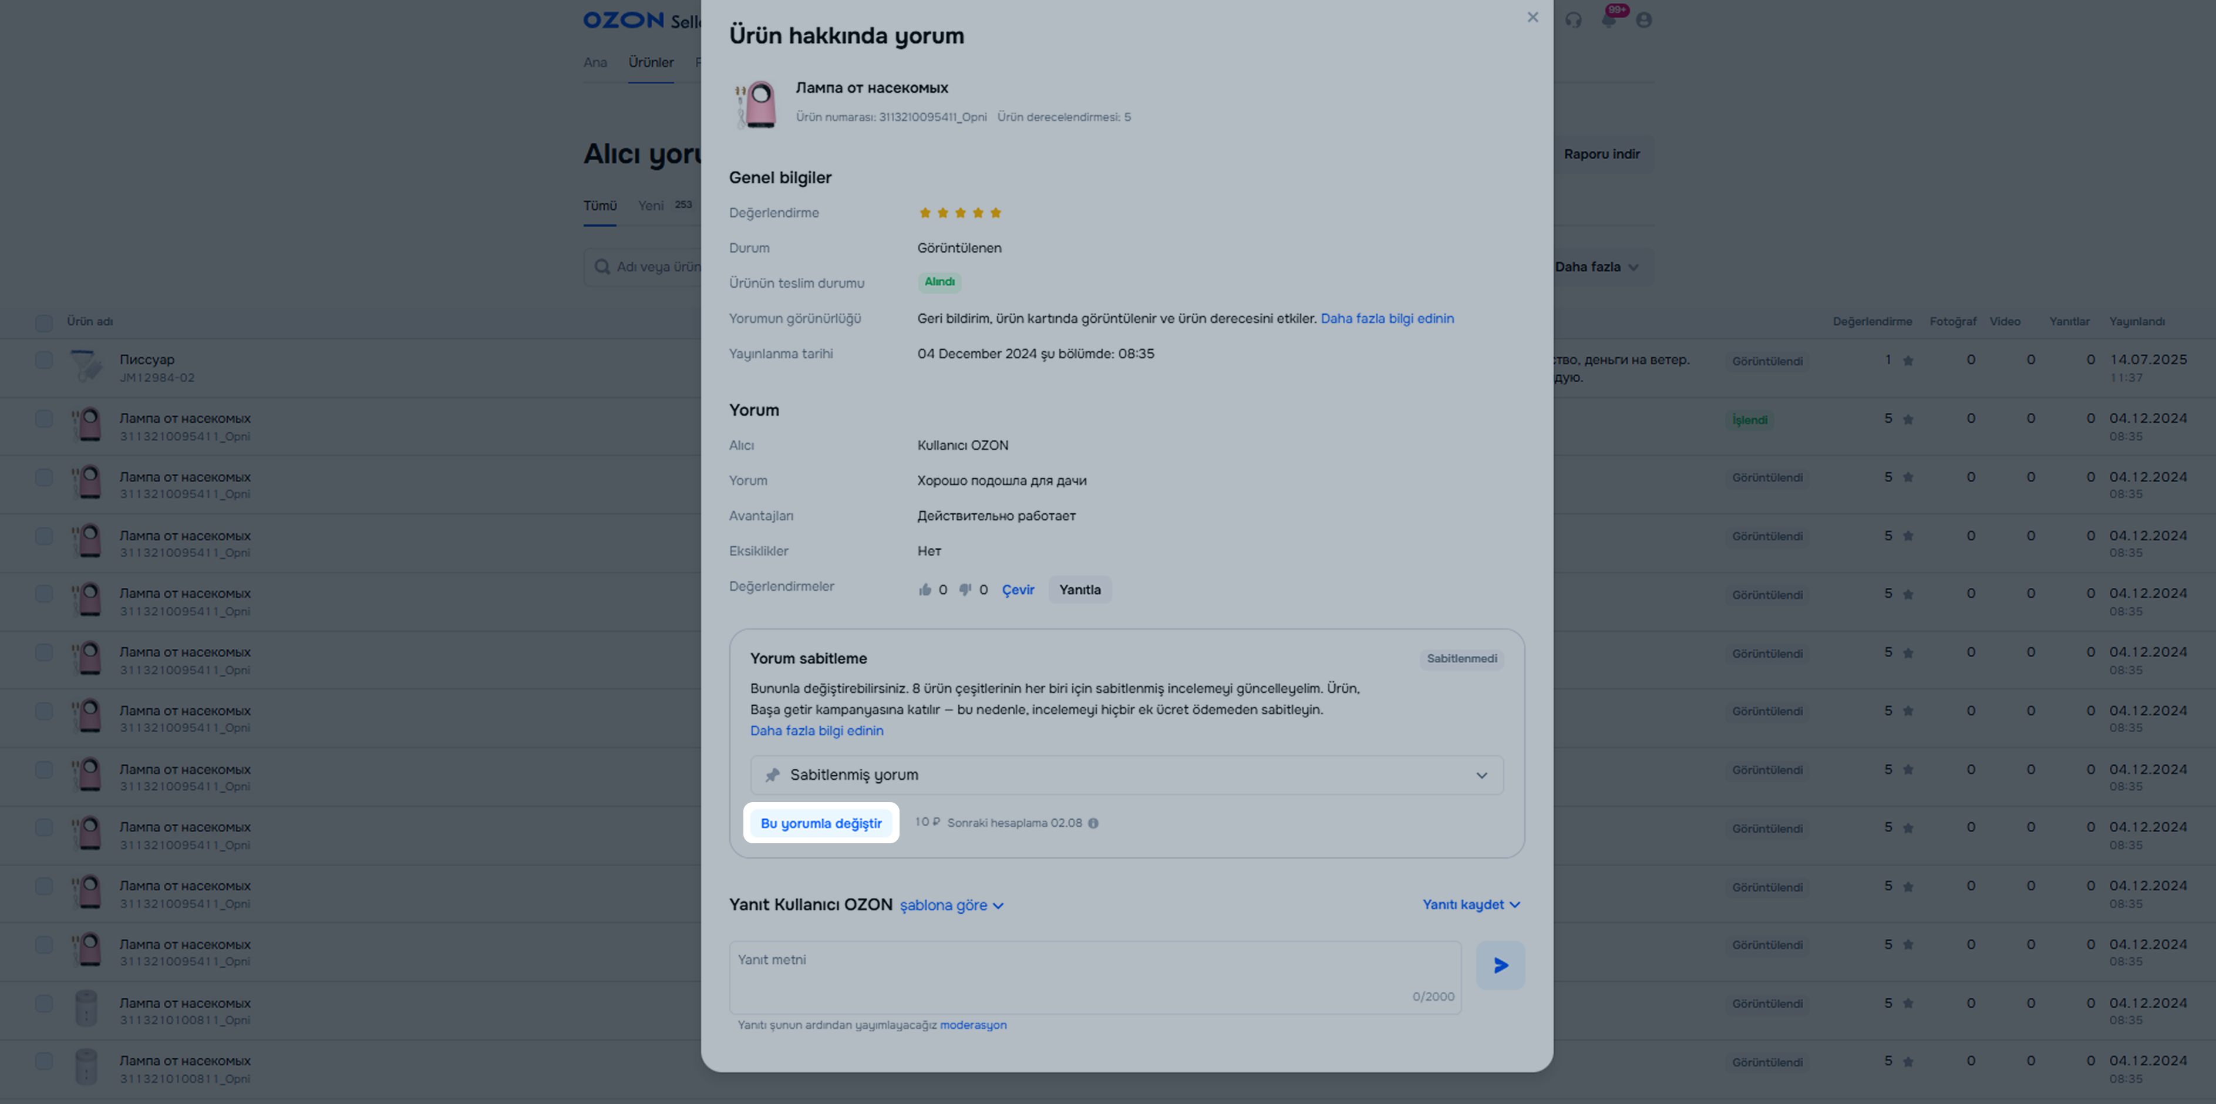Open the headset support icon in header

[1574, 20]
